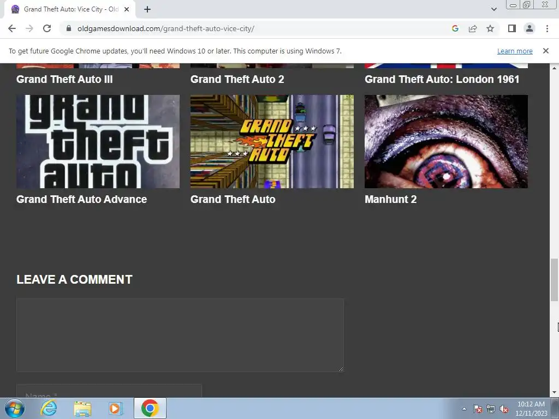Click inside the comment text box

click(x=180, y=336)
